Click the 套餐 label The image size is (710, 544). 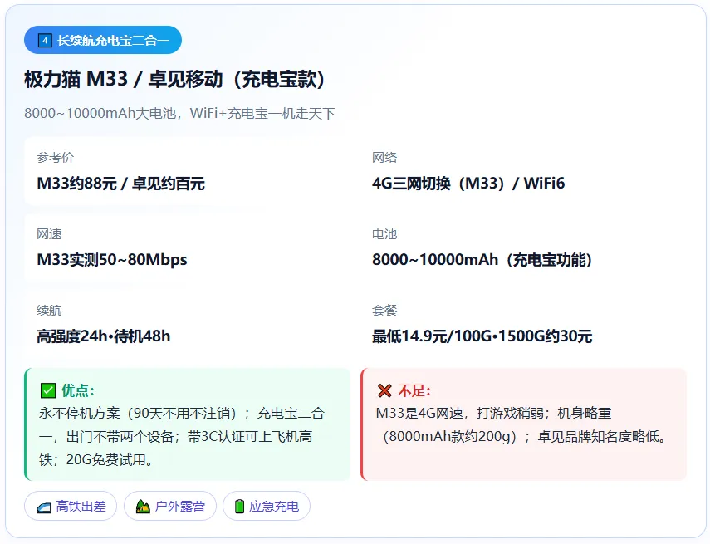384,311
